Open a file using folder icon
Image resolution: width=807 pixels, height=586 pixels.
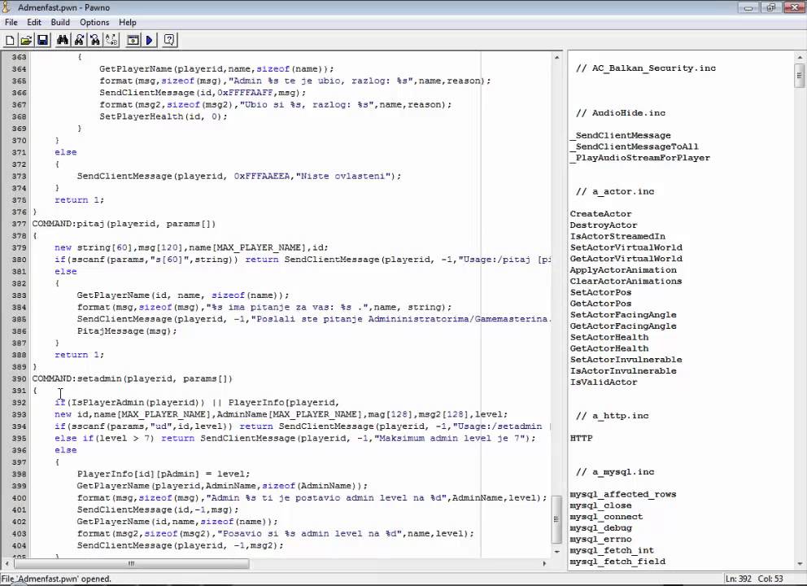click(26, 40)
